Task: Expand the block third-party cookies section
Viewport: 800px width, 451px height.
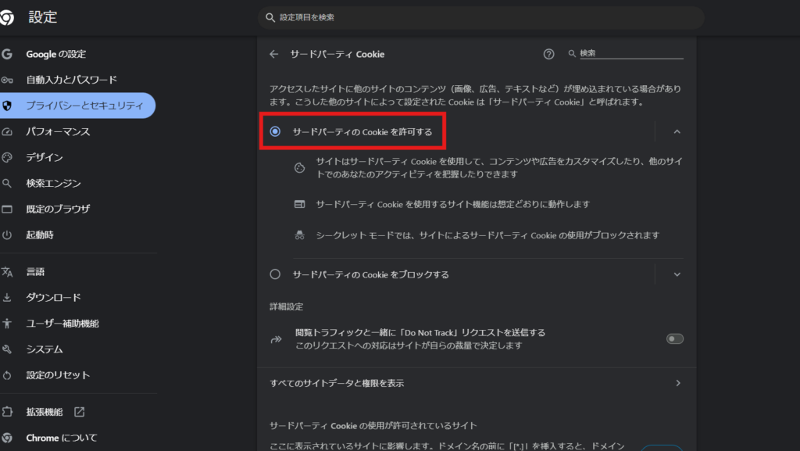Action: [x=677, y=274]
